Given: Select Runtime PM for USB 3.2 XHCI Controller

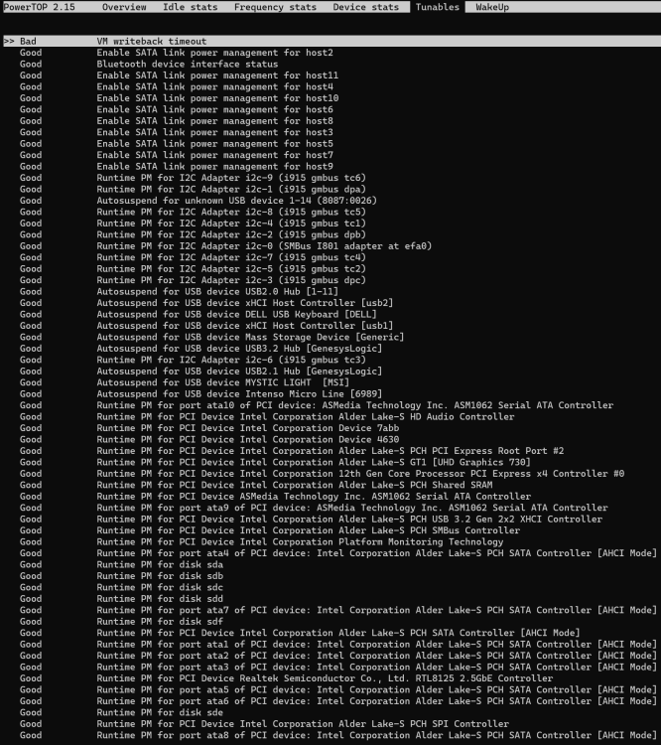Looking at the screenshot, I should coord(311,520).
